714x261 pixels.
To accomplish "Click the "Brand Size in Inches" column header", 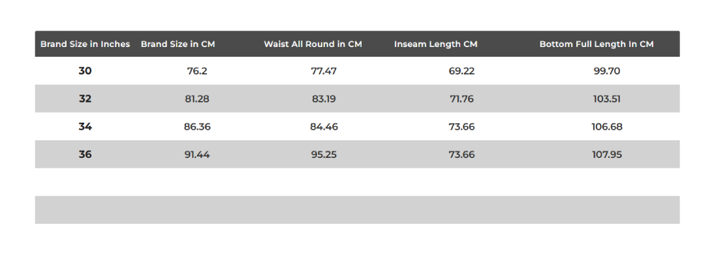I will [85, 44].
